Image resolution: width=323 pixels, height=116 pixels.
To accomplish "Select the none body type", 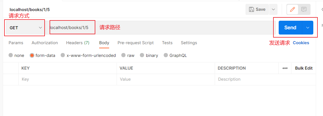I will [16, 56].
